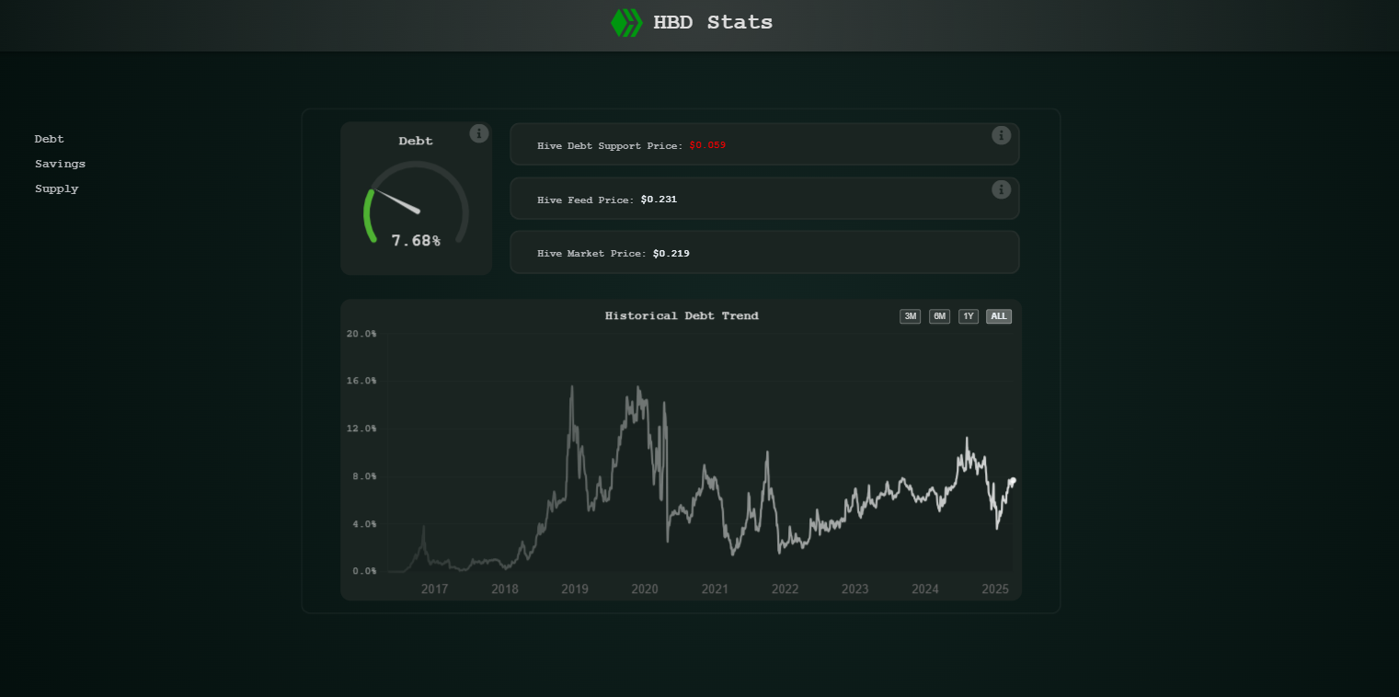Click the 2021 x-axis label
1399x697 pixels.
tap(715, 589)
